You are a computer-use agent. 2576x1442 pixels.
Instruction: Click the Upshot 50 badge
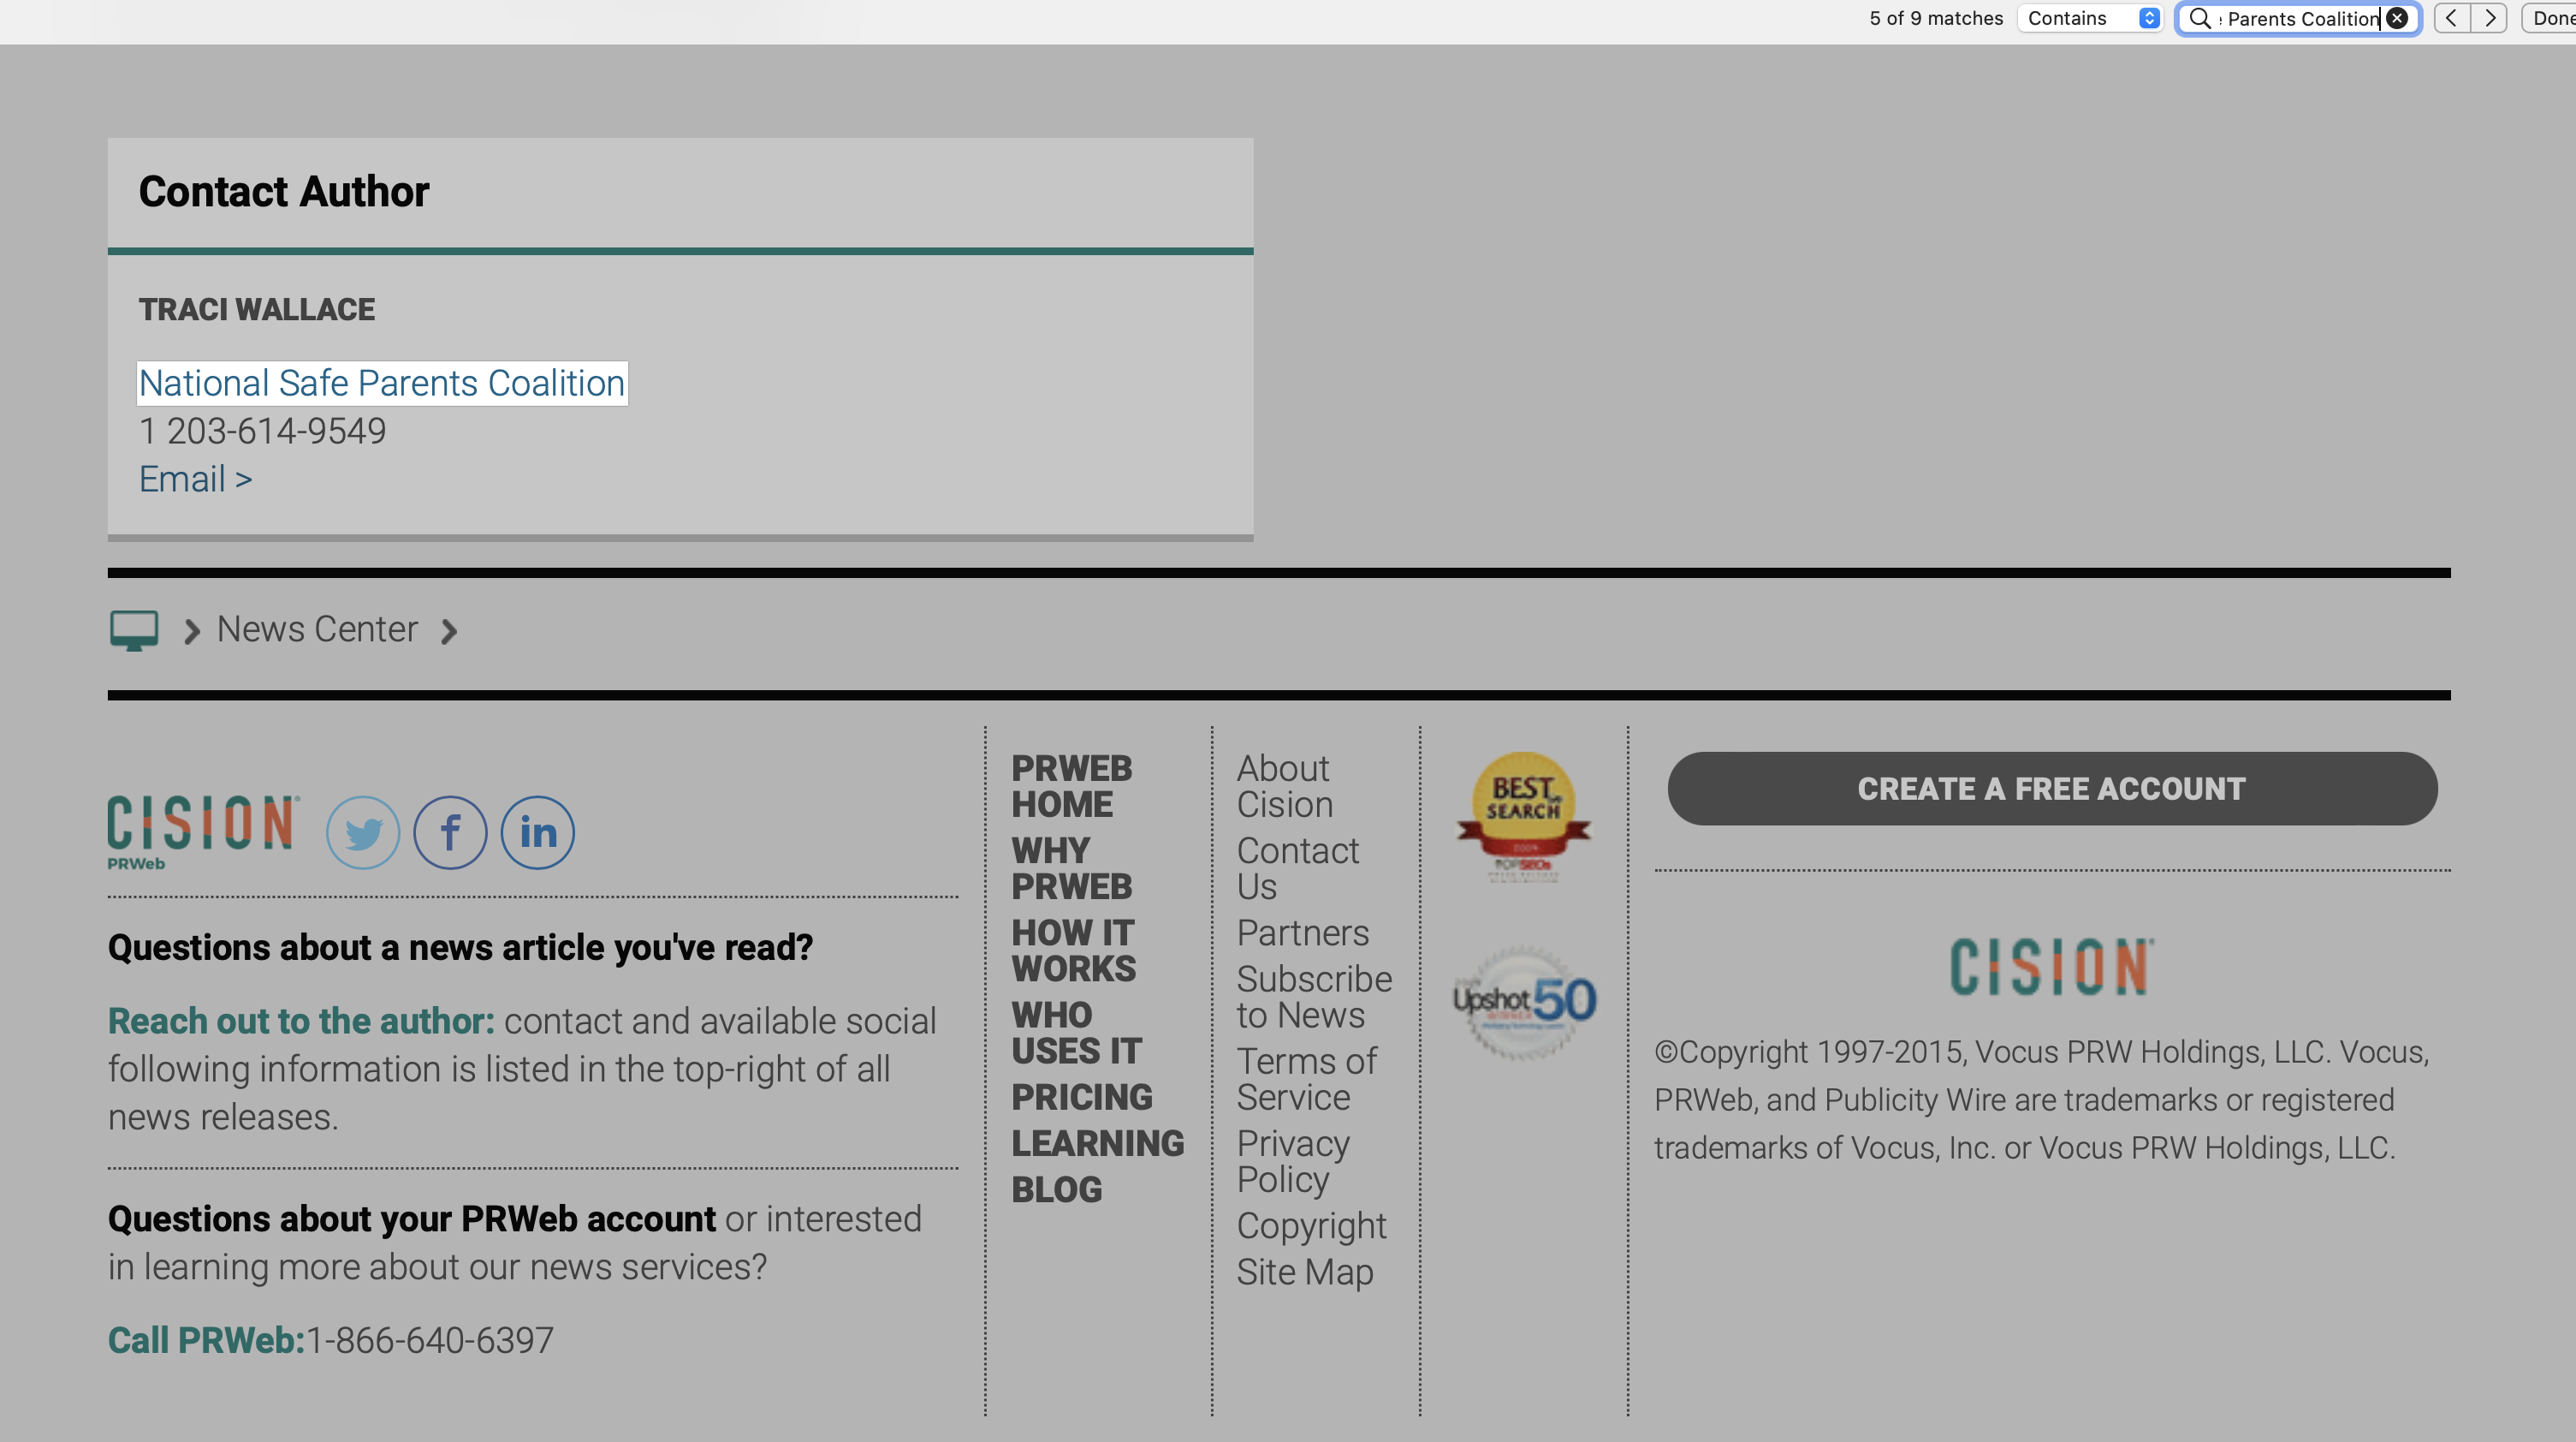pyautogui.click(x=1524, y=1002)
